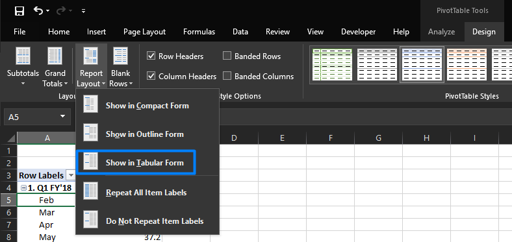Switch to the Analyze tab
The height and width of the screenshot is (242, 512).
click(441, 32)
